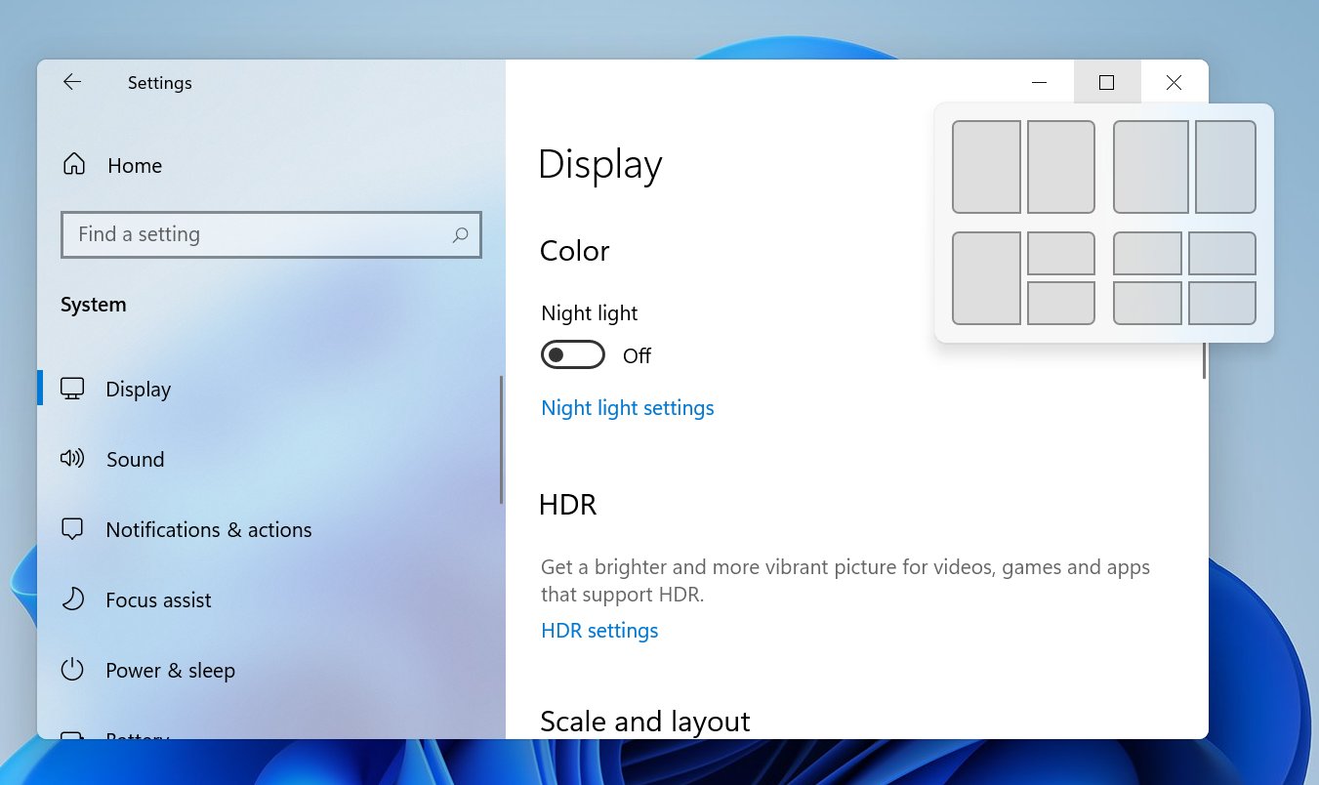Turn on the Night light toggle
Viewport: 1319px width, 785px height.
click(x=572, y=354)
